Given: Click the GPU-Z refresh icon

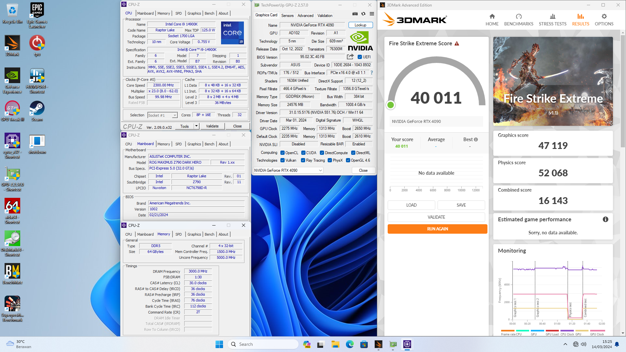Looking at the screenshot, I should click(363, 14).
